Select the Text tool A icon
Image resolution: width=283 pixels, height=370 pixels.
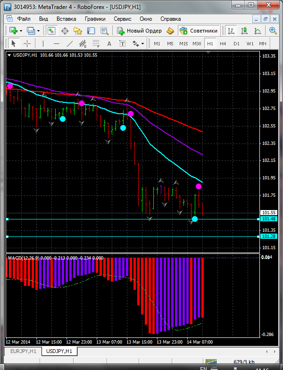(x=109, y=43)
